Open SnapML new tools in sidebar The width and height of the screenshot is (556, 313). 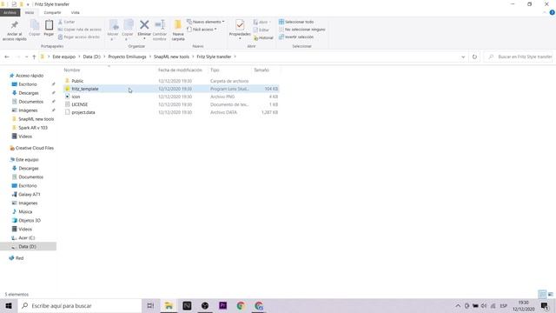tap(36, 119)
